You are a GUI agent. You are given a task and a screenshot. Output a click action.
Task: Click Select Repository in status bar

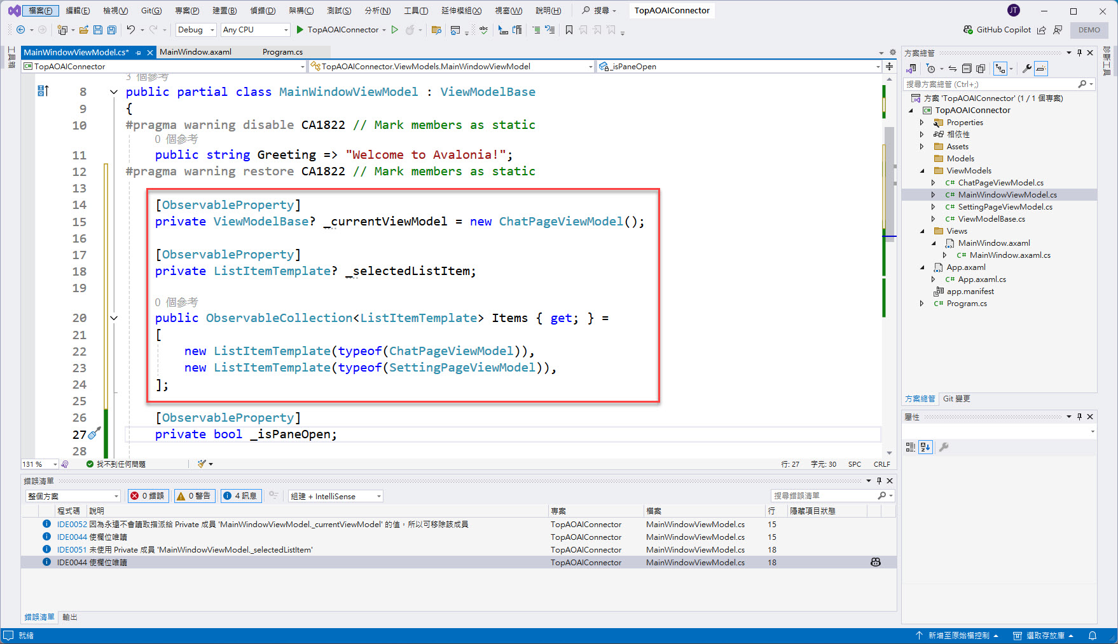point(1044,636)
